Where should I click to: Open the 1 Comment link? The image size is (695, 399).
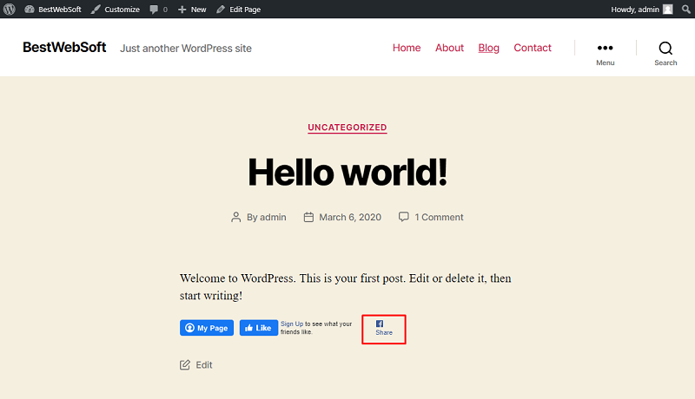point(439,217)
